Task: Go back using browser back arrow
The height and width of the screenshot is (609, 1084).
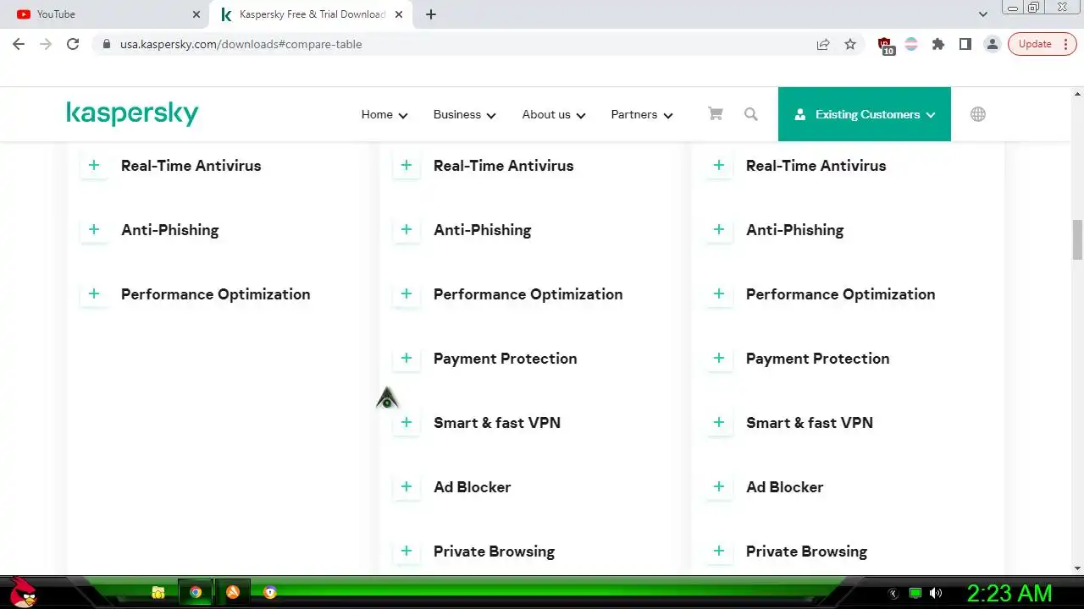Action: [x=19, y=44]
